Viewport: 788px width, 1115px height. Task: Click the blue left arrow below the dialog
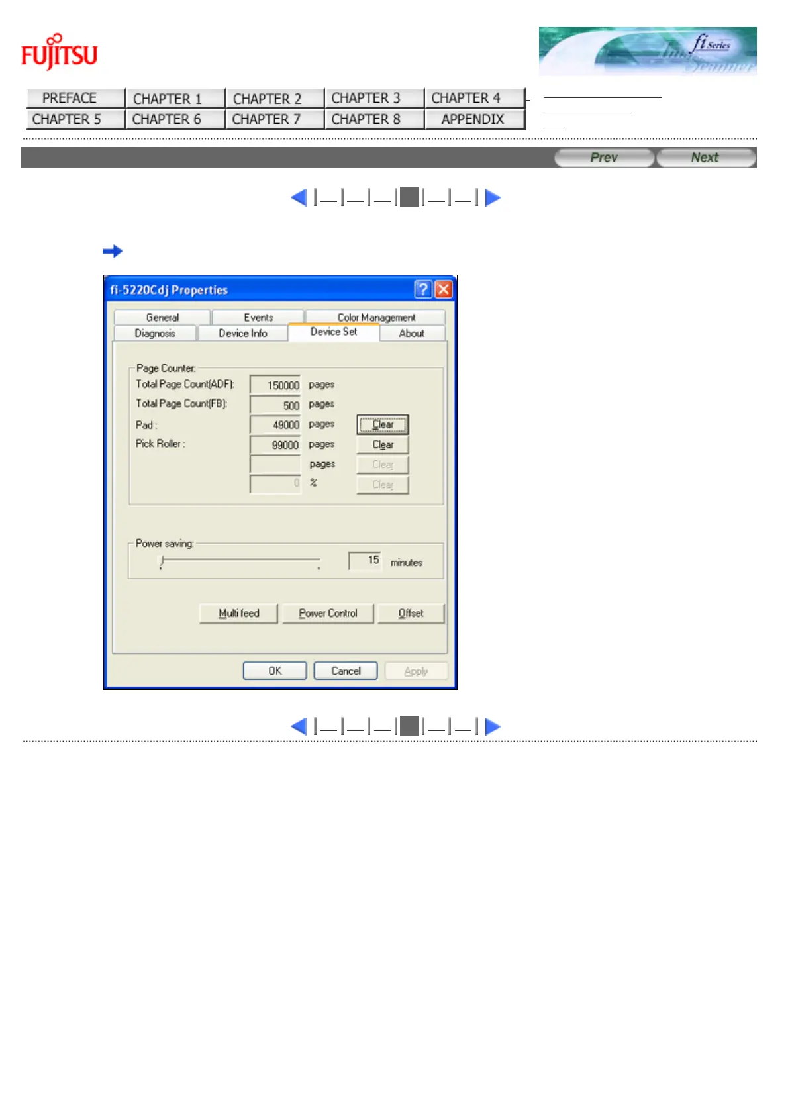299,726
